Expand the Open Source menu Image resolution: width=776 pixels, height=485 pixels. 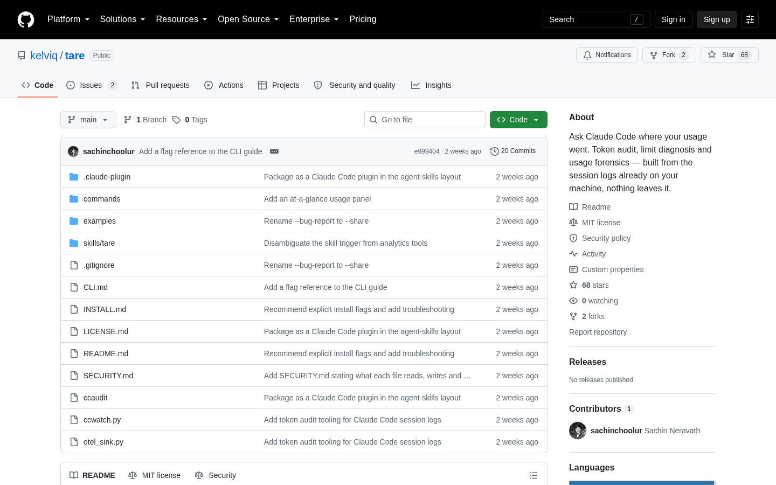(248, 19)
